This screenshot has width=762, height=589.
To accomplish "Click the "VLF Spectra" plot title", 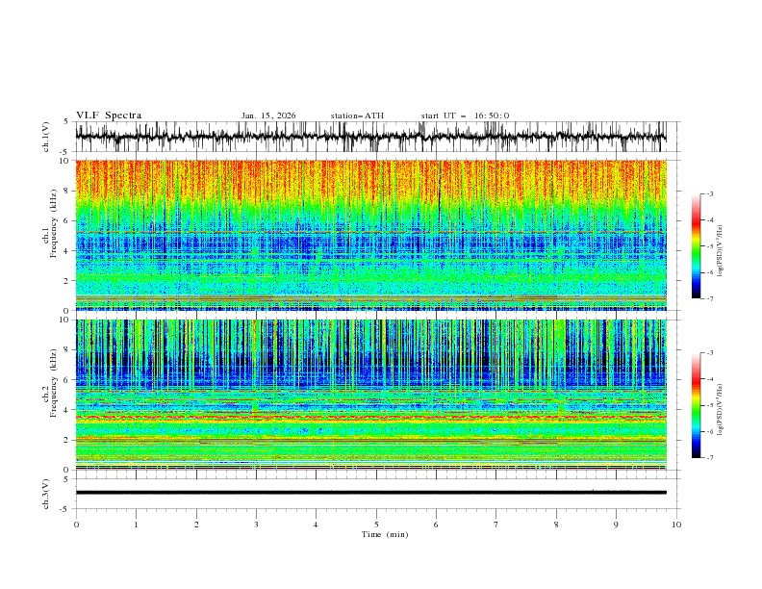I will (109, 115).
